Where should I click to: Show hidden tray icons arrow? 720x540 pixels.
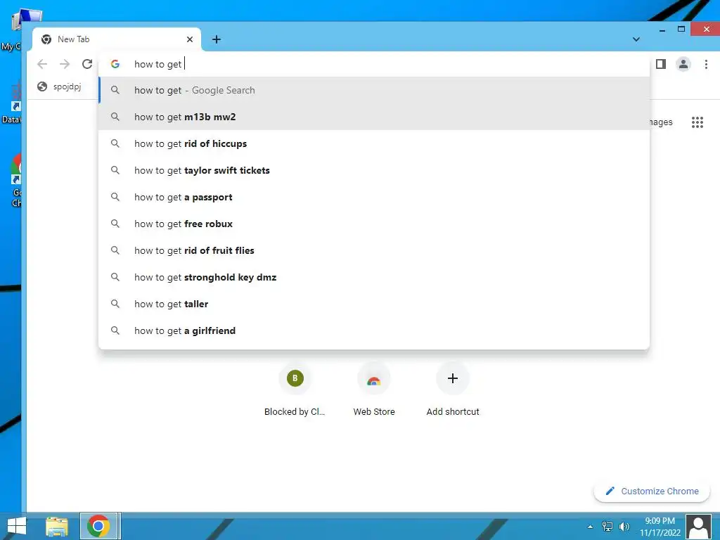pos(590,527)
